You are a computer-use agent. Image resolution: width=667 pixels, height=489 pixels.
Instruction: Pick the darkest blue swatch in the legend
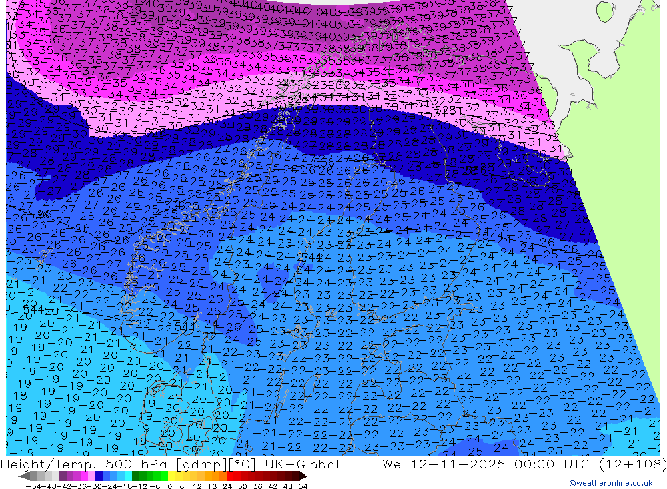coord(99,476)
